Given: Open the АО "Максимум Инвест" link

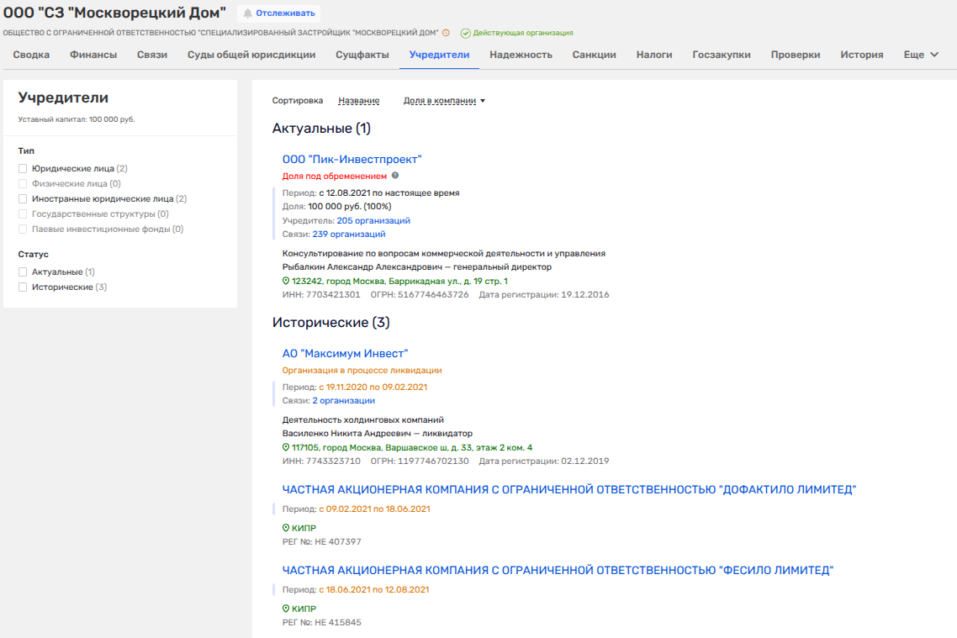Looking at the screenshot, I should [x=345, y=354].
